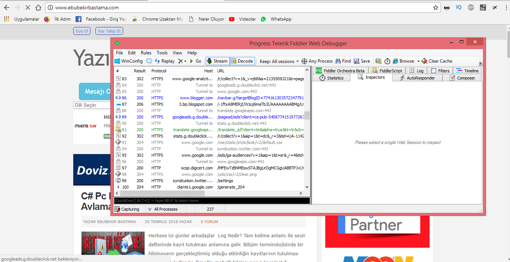Select session 87 3.bp.blogspot.com
This screenshot has height=262, width=510.
[x=209, y=104]
